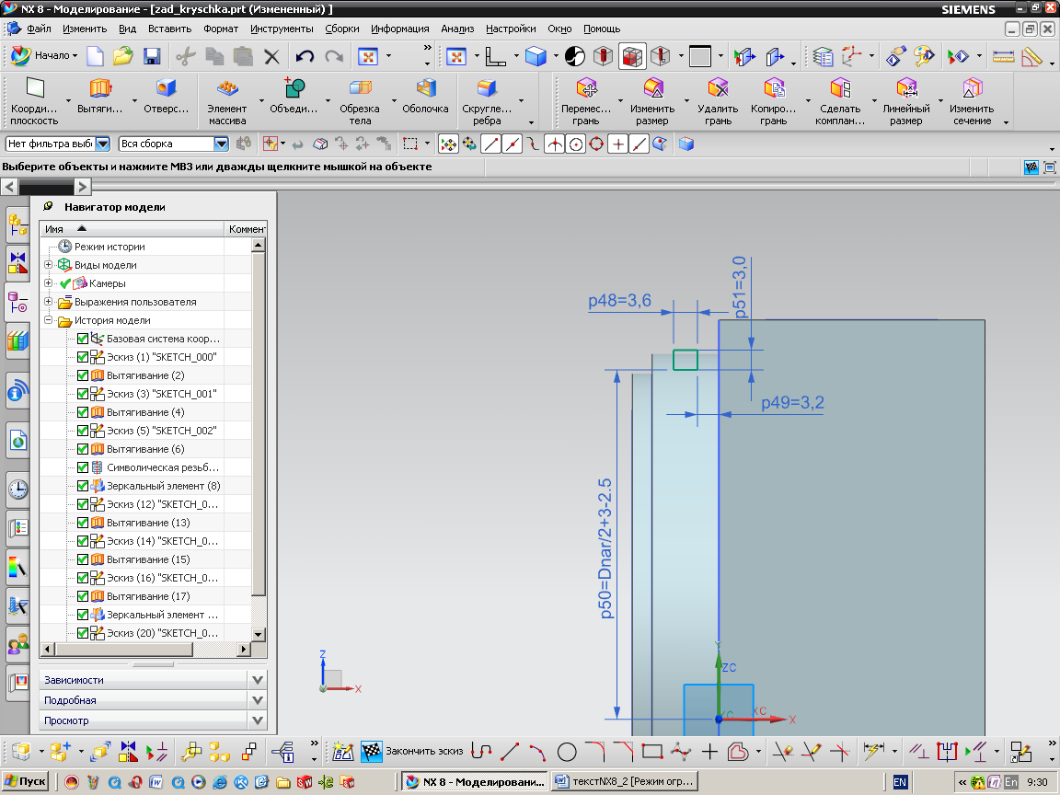Select the Изменить сечение tool
Screen dimensions: 1060x795
972,101
